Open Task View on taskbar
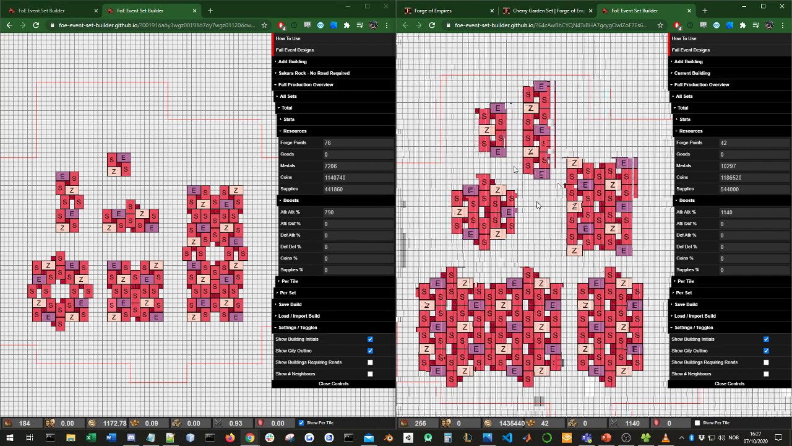 coord(30,438)
